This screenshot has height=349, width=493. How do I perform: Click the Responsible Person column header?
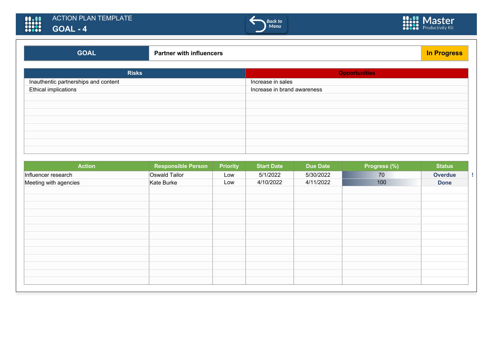tap(181, 166)
